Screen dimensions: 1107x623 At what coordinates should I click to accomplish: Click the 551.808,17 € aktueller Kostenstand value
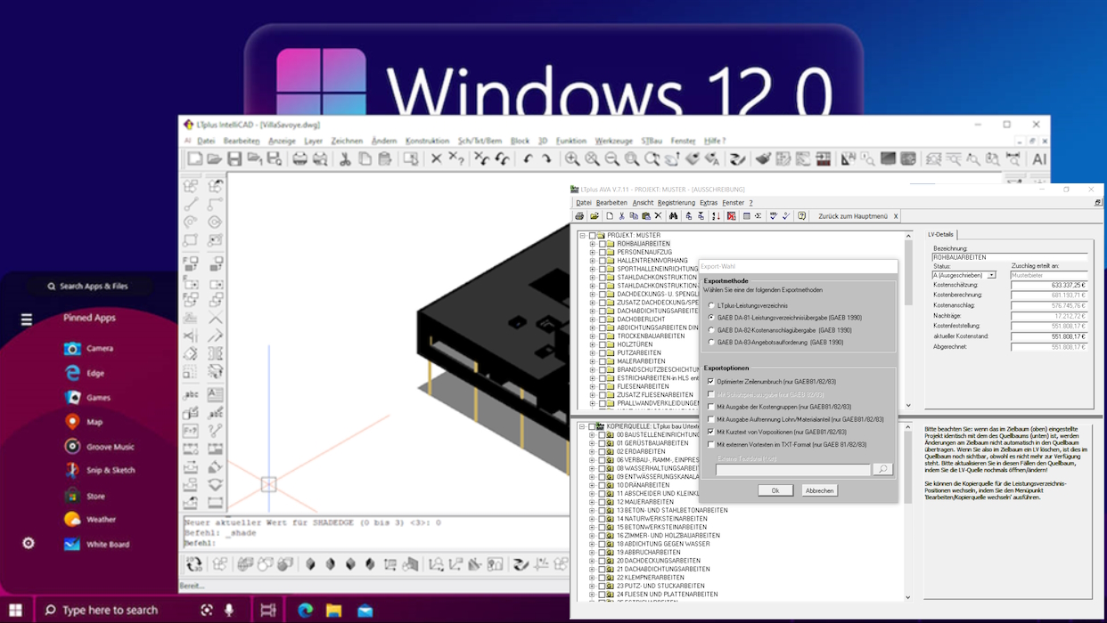pos(1049,336)
